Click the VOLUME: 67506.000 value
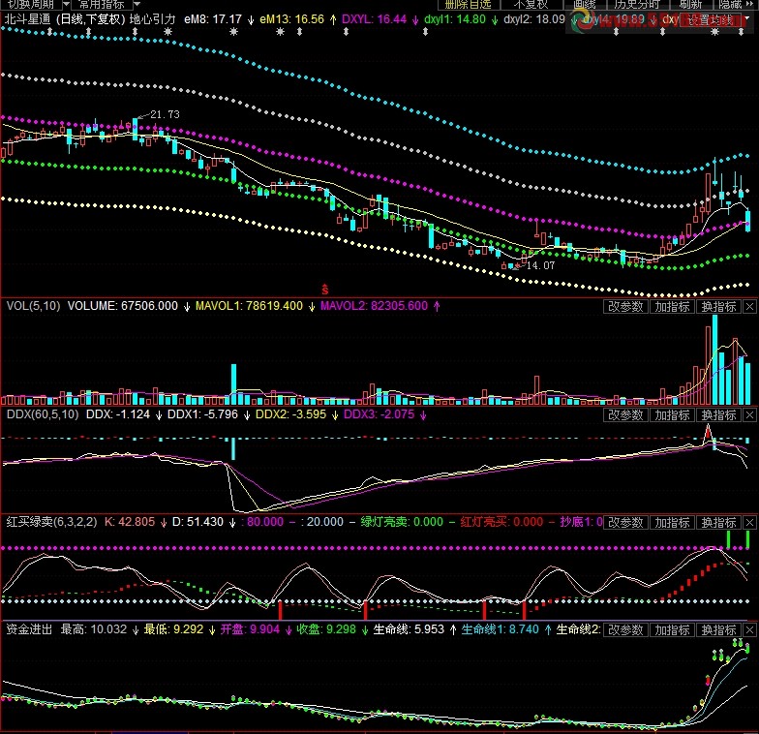This screenshot has width=759, height=734. [122, 306]
